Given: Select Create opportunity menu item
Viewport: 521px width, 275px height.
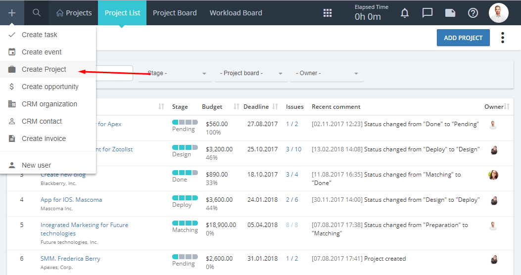Looking at the screenshot, I should pyautogui.click(x=48, y=87).
